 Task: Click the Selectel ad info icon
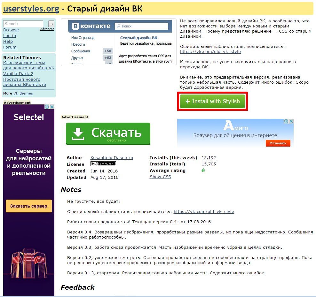tap(47, 107)
